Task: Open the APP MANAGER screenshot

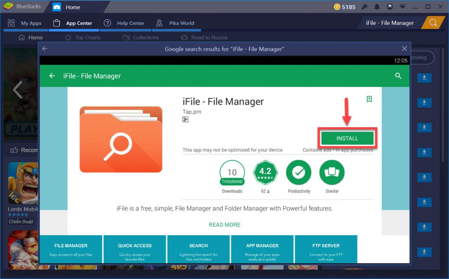Action: pos(262,249)
